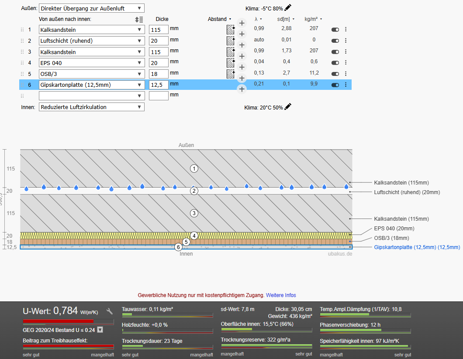This screenshot has width=463, height=359.
Task: Open the Luftschicht (ruhend) material dropdown
Action: coord(92,41)
